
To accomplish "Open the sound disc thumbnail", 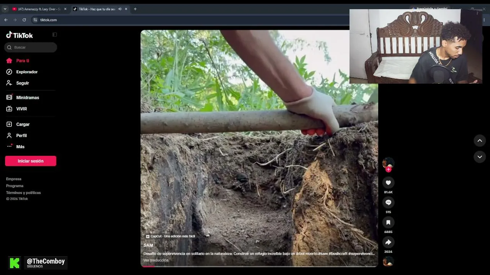I will point(388,261).
